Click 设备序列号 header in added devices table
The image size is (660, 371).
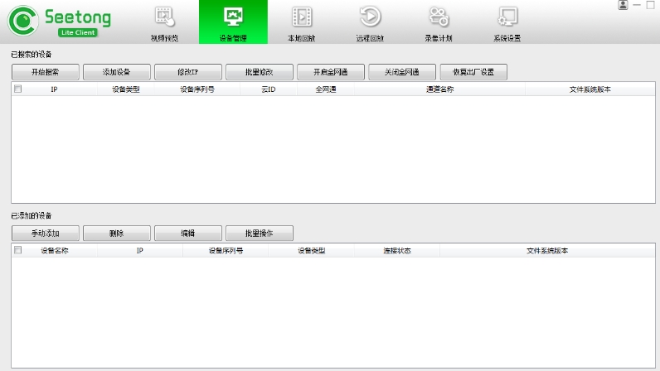pyautogui.click(x=226, y=251)
